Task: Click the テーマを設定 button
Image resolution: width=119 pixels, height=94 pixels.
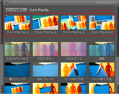Action: pyautogui.click(x=16, y=10)
